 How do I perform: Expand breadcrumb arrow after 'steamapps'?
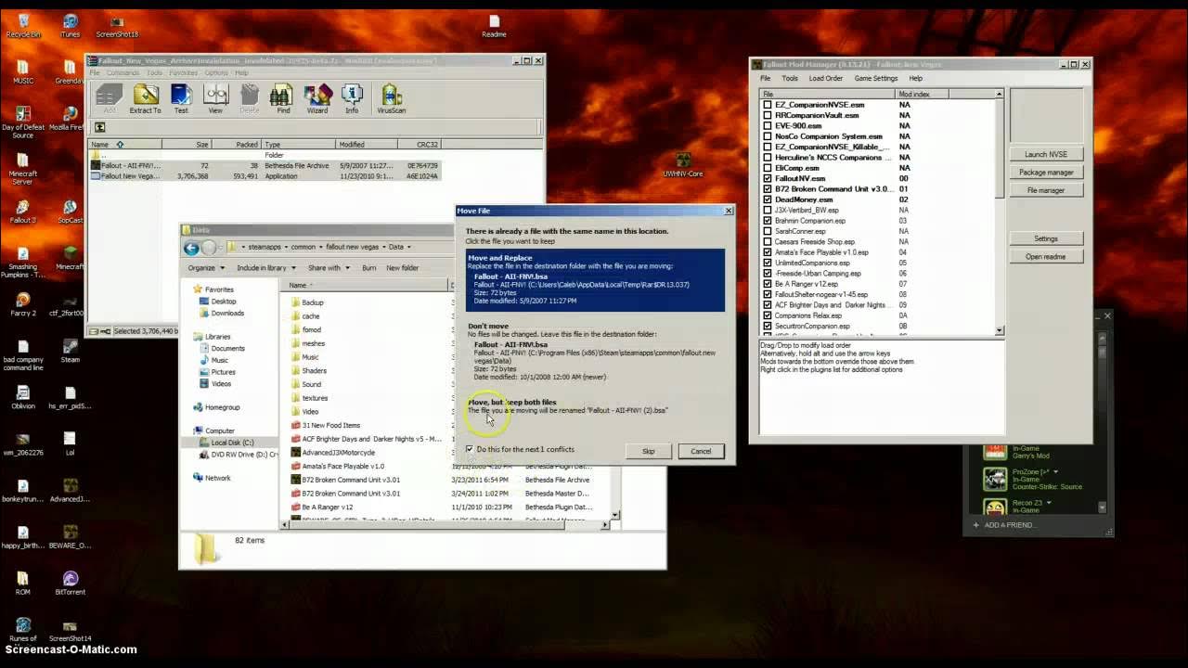[x=286, y=248]
